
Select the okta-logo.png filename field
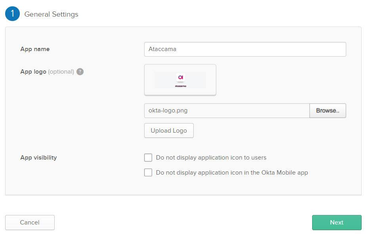[x=227, y=110]
